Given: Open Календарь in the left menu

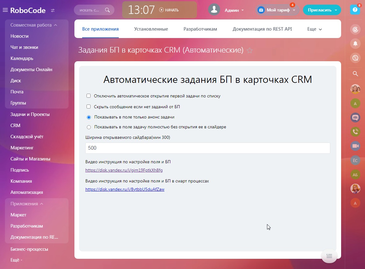Looking at the screenshot, I should tap(22, 58).
